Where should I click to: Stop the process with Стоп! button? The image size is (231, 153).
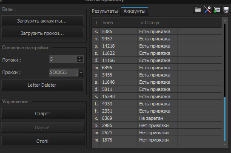point(43,141)
